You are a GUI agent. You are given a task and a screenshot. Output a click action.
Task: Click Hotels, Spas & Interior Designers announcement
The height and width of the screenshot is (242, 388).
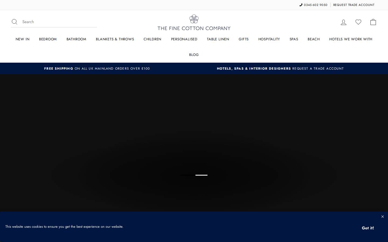[x=280, y=69]
